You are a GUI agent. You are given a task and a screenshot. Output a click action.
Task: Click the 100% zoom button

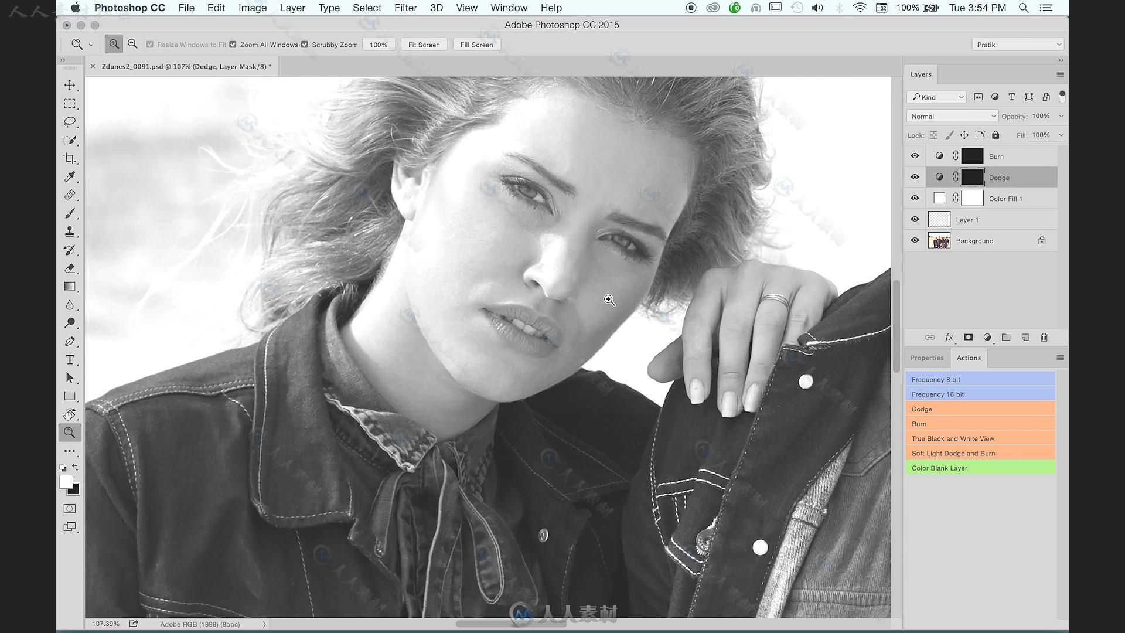click(379, 45)
